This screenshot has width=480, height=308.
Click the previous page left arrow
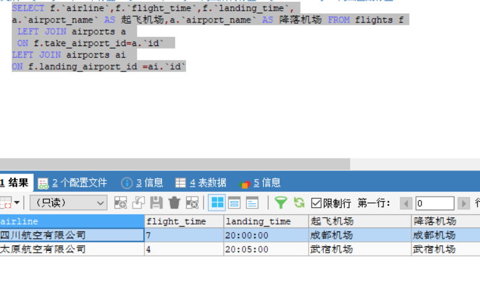[x=406, y=203]
